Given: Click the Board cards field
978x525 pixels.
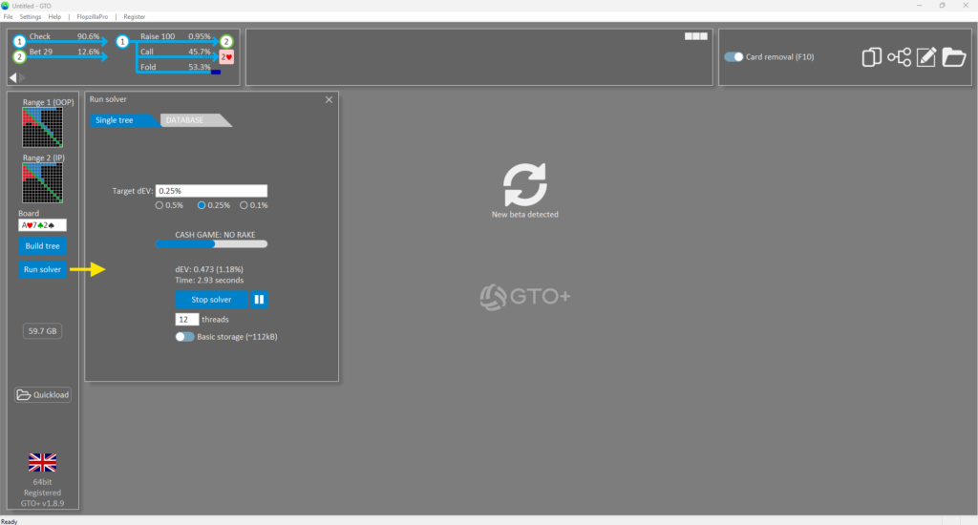Looking at the screenshot, I should (x=42, y=225).
